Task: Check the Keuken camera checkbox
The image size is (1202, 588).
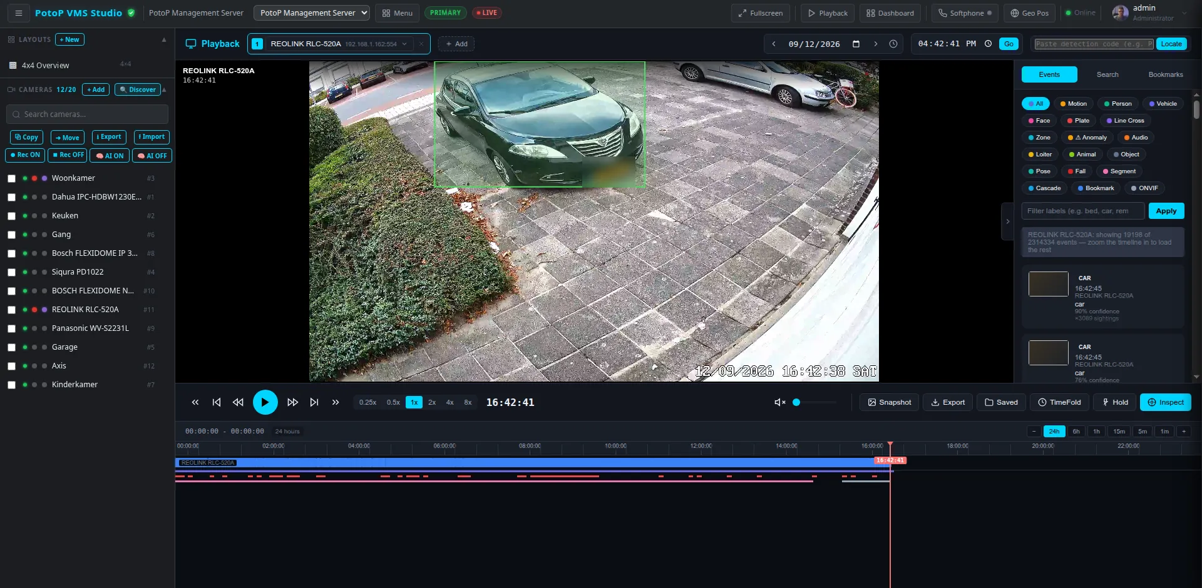Action: pyautogui.click(x=11, y=216)
